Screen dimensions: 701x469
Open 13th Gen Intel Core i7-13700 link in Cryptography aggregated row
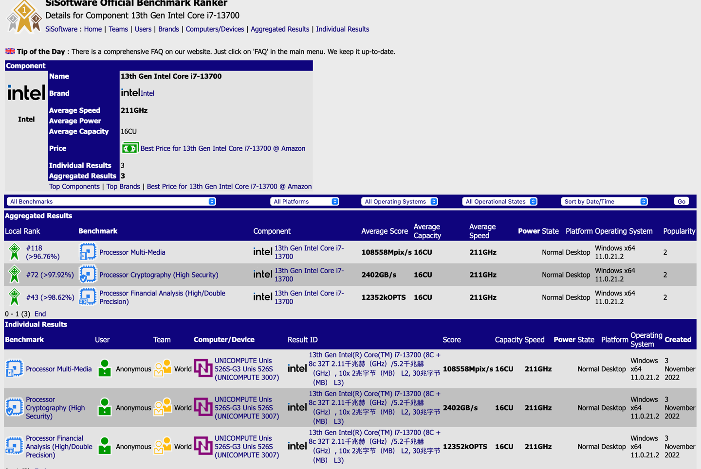(309, 275)
